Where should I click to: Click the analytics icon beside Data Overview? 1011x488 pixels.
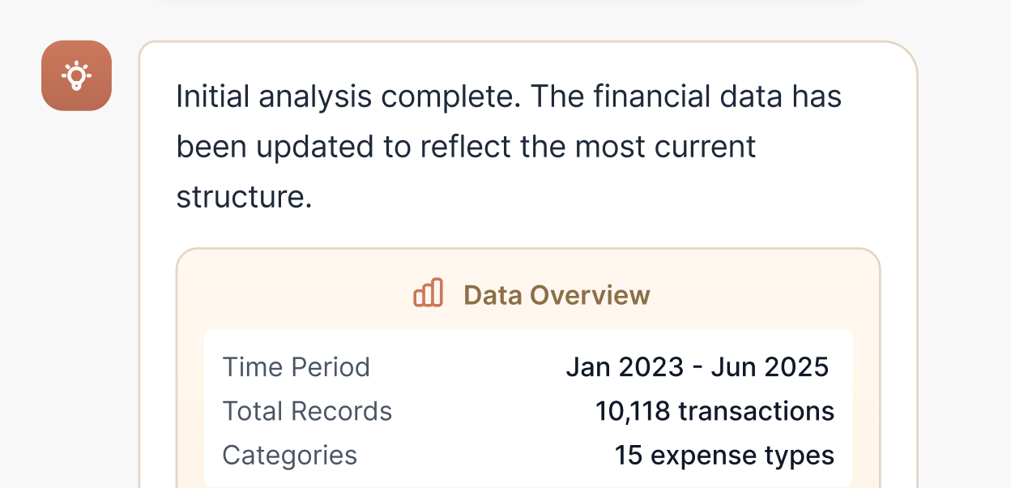(429, 293)
